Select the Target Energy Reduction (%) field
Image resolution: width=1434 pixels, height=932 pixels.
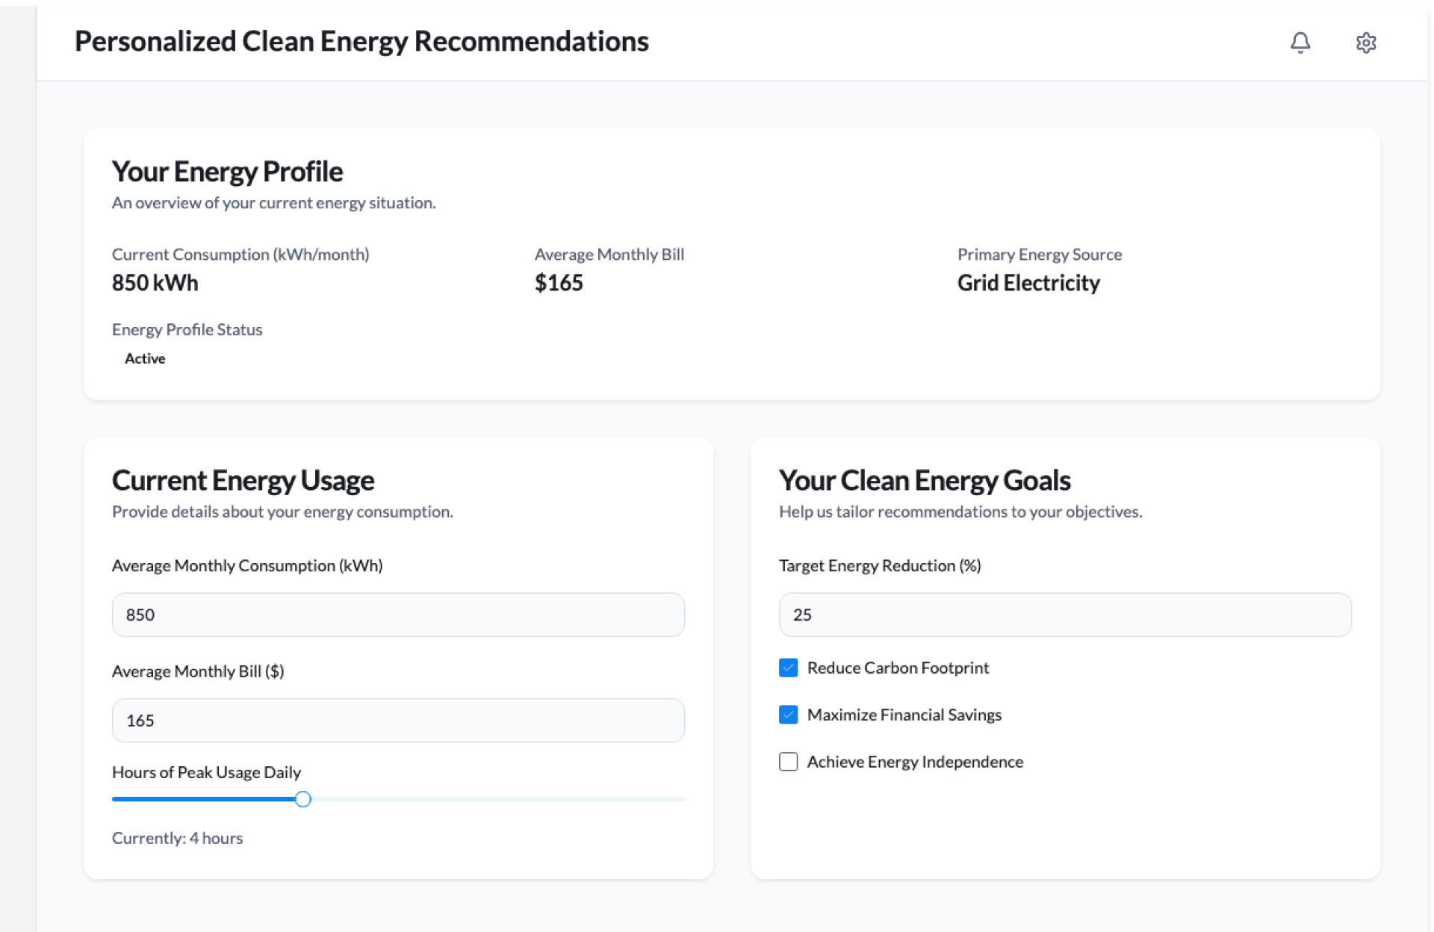1064,615
